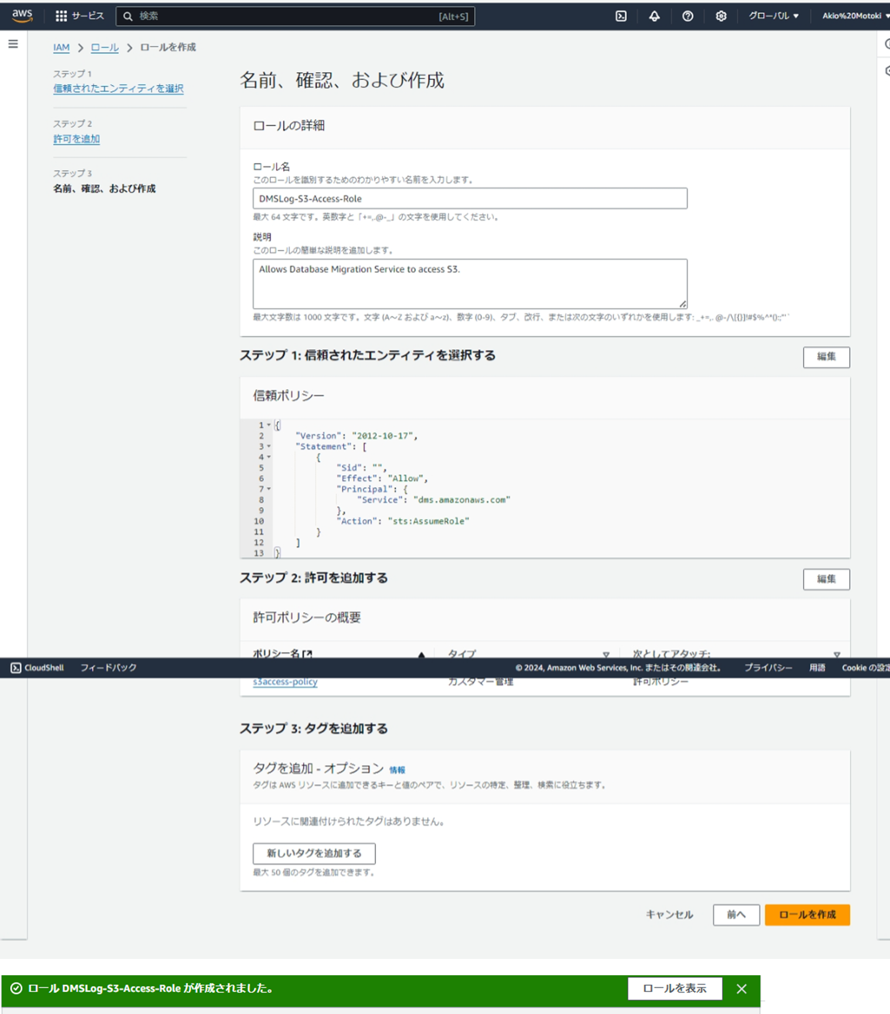
Task: Click inside the top search field
Action: tap(295, 16)
